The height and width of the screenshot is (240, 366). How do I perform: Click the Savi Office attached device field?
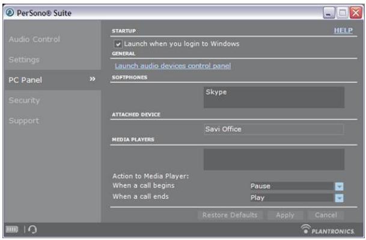[x=273, y=129]
